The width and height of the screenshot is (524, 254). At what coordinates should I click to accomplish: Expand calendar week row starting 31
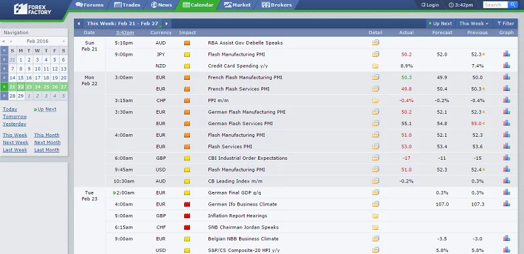pyautogui.click(x=4, y=60)
